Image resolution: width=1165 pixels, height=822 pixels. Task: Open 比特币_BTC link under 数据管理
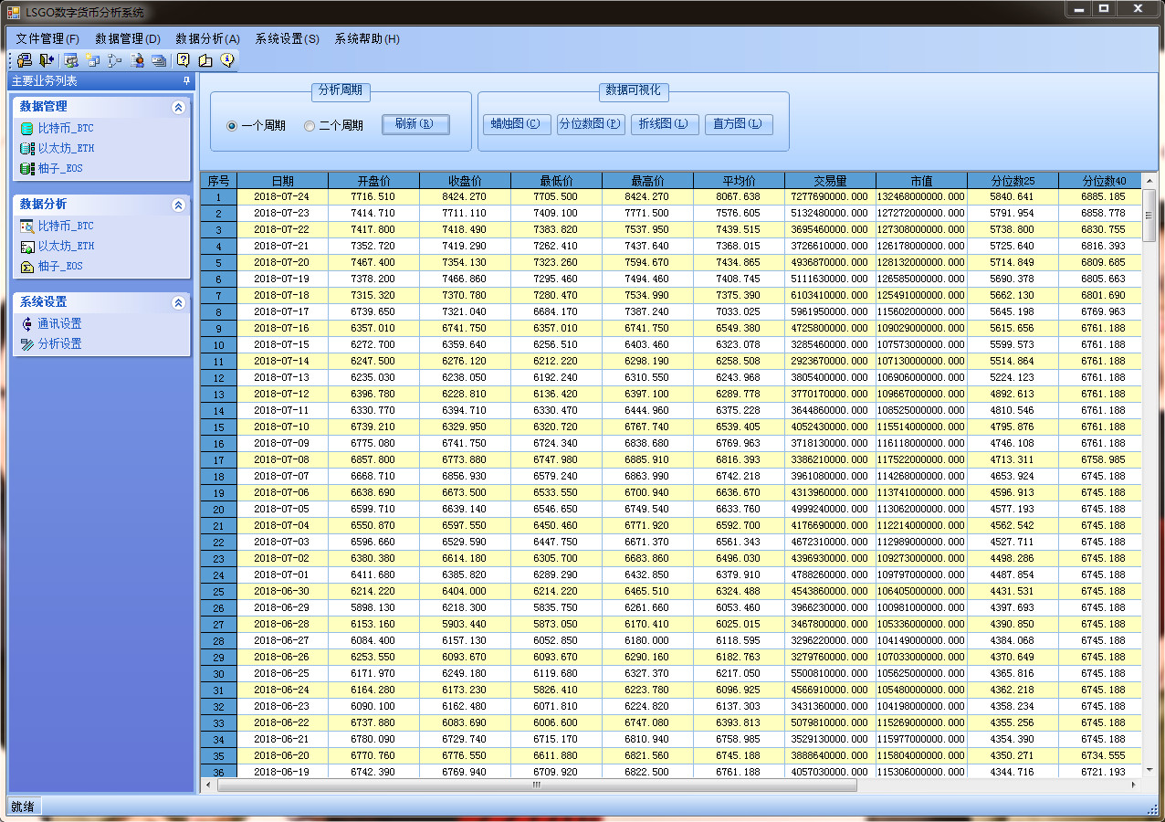tap(66, 129)
